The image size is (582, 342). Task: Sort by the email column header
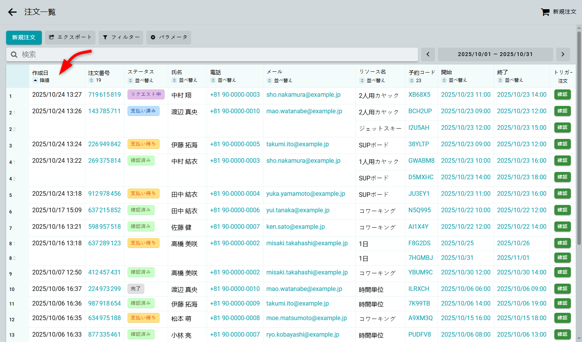tap(279, 80)
